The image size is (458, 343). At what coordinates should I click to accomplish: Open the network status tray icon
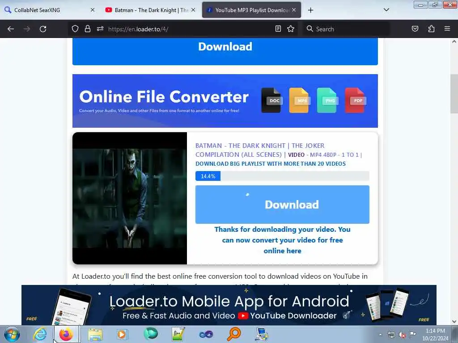tap(391, 335)
